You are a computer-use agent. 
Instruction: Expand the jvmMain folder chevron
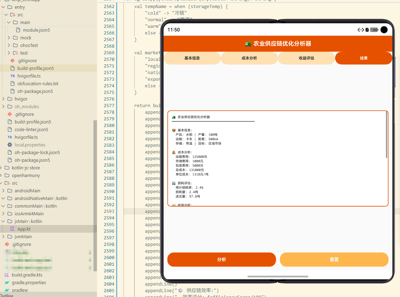pos(3,236)
